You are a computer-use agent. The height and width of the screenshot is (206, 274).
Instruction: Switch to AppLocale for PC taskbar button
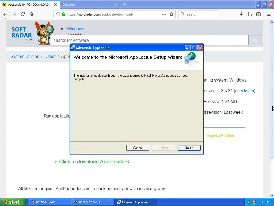point(92,202)
